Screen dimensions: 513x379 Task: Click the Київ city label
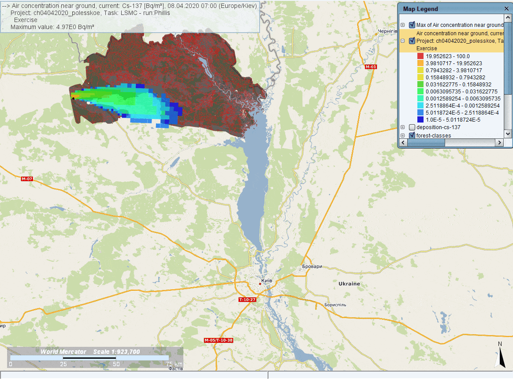click(x=267, y=281)
